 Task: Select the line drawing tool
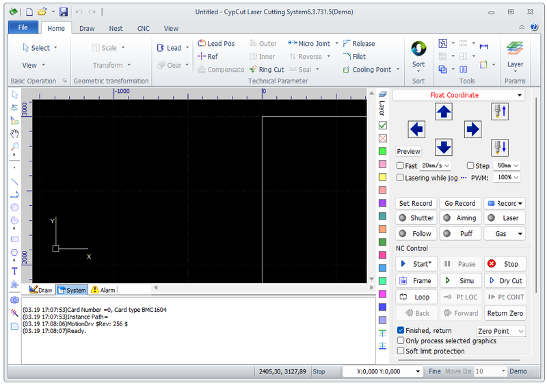[14, 181]
